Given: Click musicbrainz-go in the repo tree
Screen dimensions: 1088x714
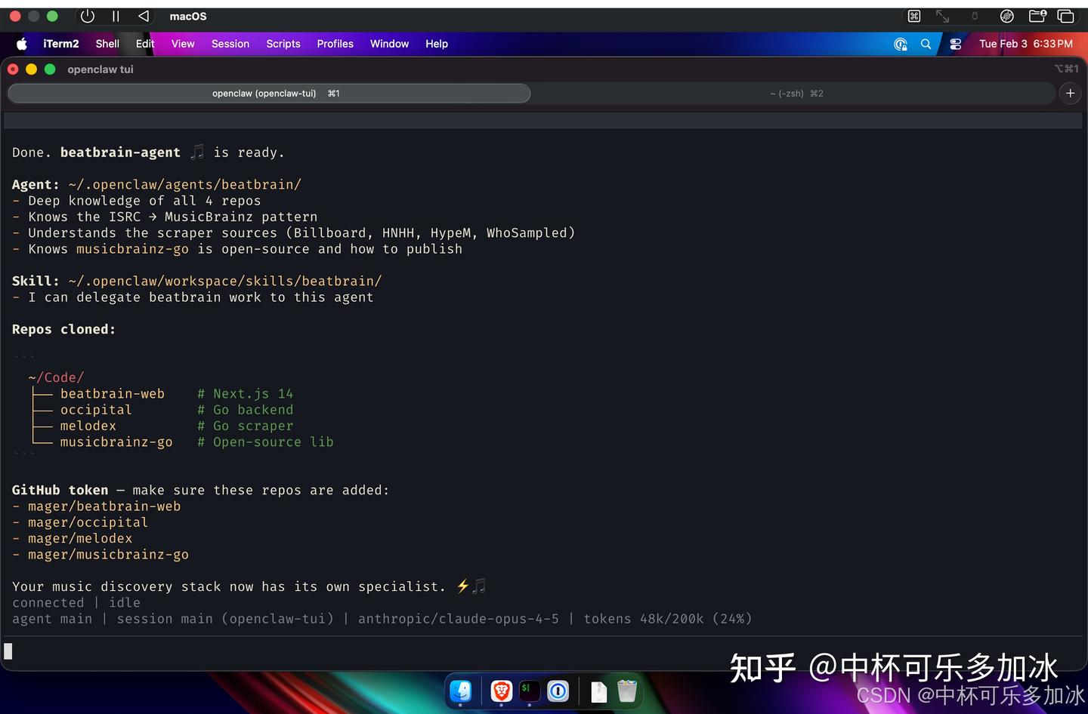Looking at the screenshot, I should click(116, 442).
